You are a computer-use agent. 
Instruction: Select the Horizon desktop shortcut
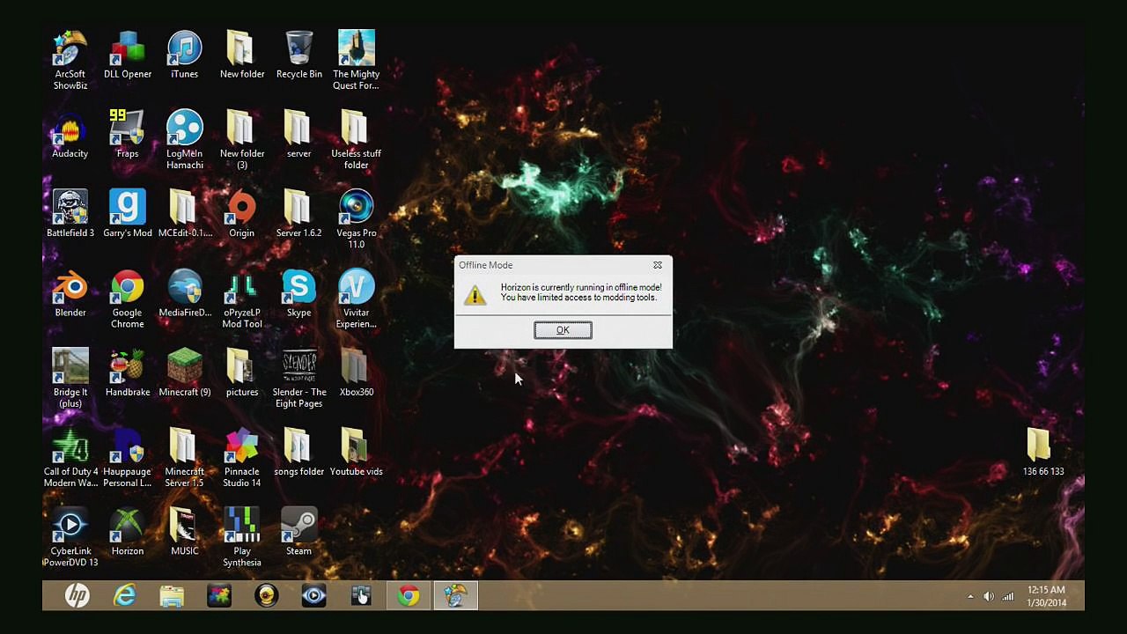pyautogui.click(x=128, y=531)
